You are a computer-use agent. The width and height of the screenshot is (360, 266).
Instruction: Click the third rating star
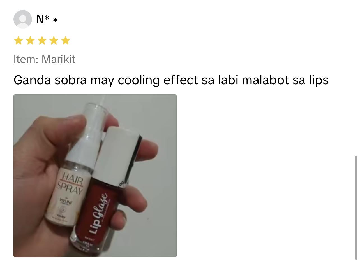[x=42, y=41]
